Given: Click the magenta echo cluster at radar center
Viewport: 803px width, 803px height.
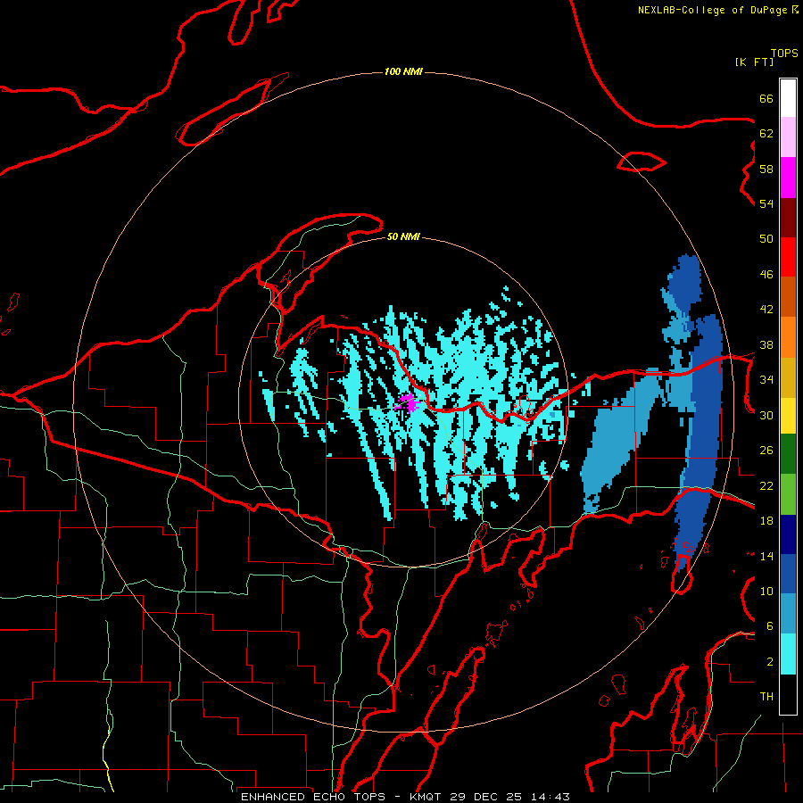Looking at the screenshot, I should point(409,402).
